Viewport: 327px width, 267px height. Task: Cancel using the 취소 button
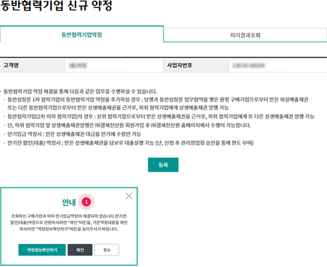coord(107,250)
